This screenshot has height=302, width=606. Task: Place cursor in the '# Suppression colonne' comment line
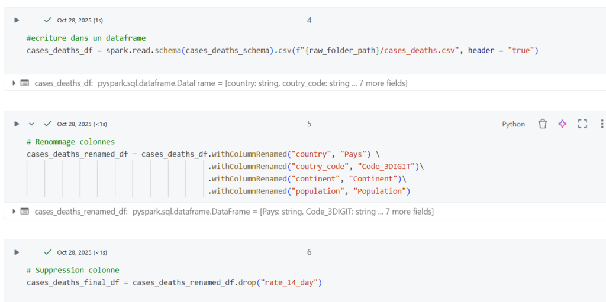click(x=73, y=271)
